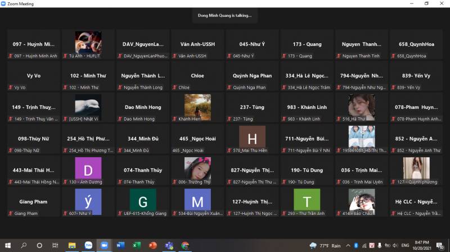Open File Explorer from the taskbar
The height and width of the screenshot is (252, 450).
tap(72, 245)
